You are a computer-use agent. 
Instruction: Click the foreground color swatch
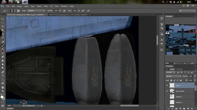point(2,97)
